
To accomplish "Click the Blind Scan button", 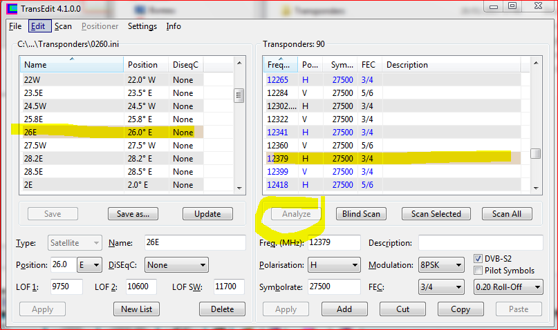I will pyautogui.click(x=360, y=213).
